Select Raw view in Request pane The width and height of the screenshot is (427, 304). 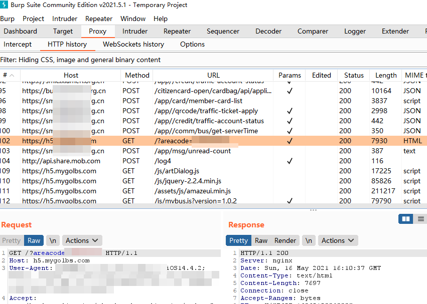(x=34, y=240)
